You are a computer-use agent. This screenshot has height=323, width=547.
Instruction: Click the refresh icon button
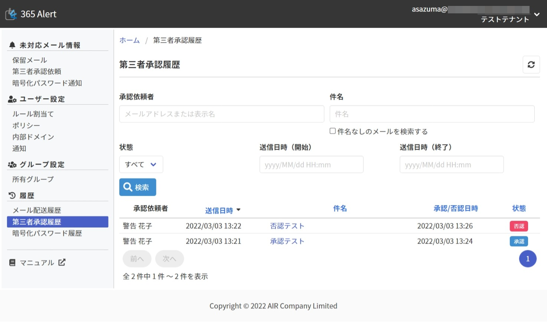tap(531, 65)
